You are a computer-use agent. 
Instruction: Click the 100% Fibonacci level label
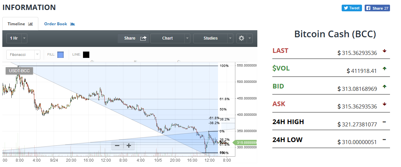click(224, 66)
